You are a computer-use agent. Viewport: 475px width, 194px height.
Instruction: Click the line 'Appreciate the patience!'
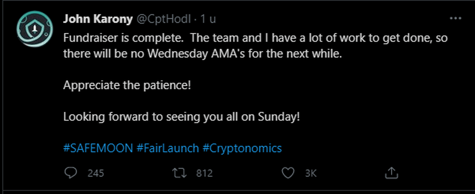(127, 85)
